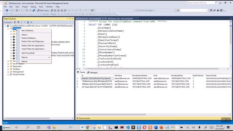Screen dimensions: 233x131
Task: Click the Save All toolbar icon
Action: click(34, 11)
